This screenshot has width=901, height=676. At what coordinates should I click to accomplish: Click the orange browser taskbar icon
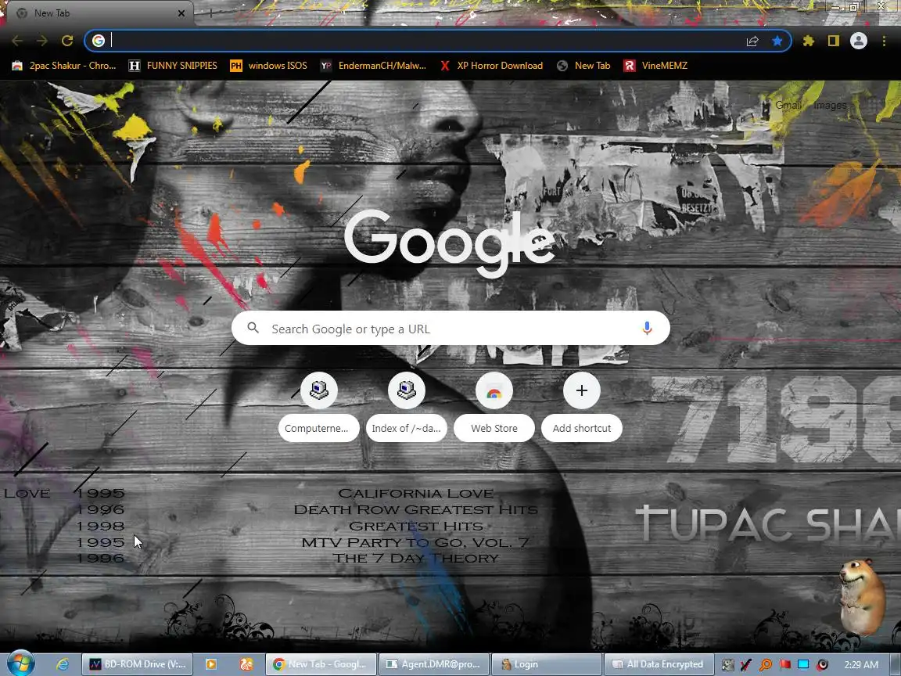pyautogui.click(x=246, y=664)
